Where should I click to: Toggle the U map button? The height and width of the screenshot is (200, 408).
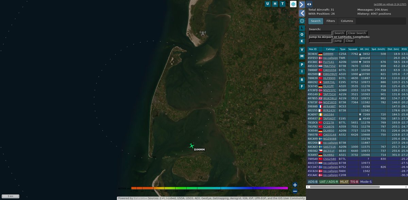click(268, 4)
